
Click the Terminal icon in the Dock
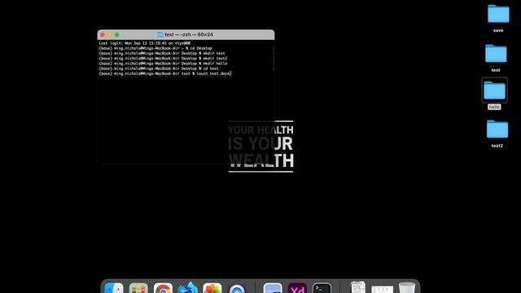(322, 288)
